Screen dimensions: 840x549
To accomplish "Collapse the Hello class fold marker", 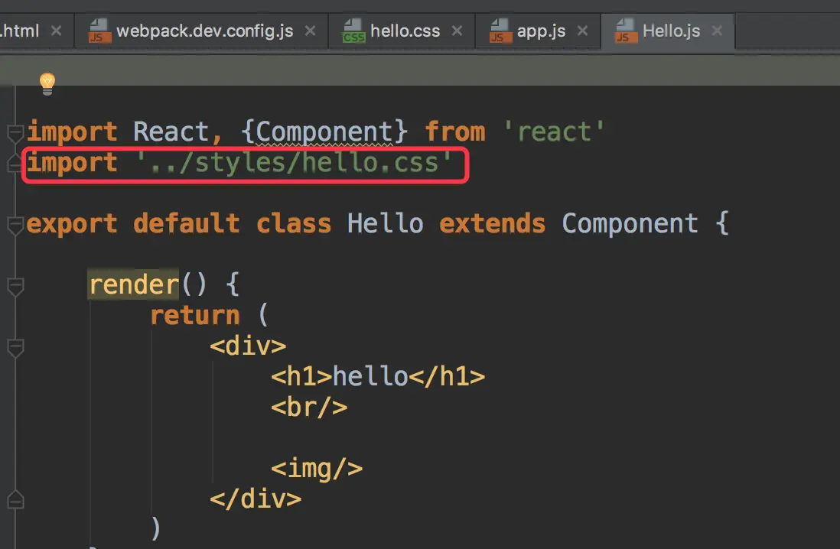I will [15, 225].
